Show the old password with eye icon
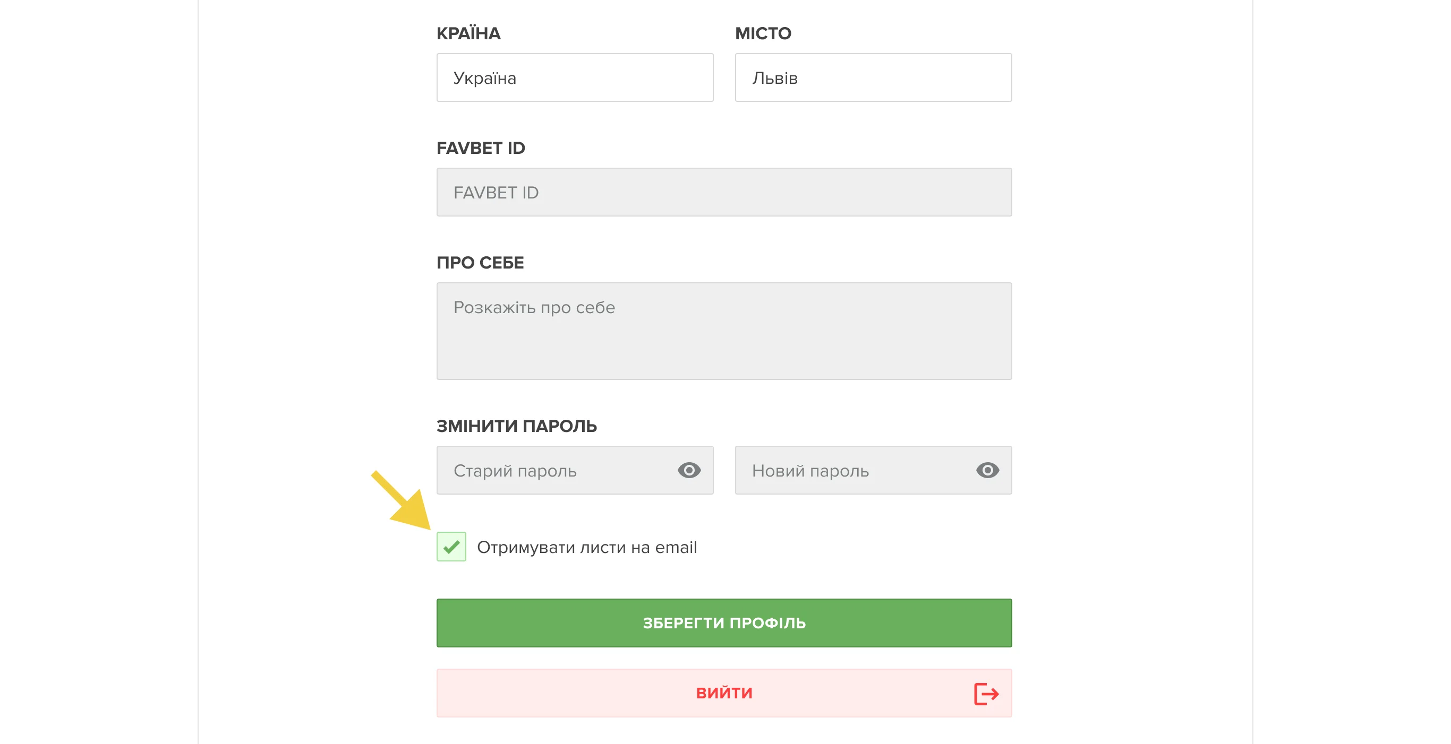Image resolution: width=1451 pixels, height=744 pixels. click(x=688, y=470)
